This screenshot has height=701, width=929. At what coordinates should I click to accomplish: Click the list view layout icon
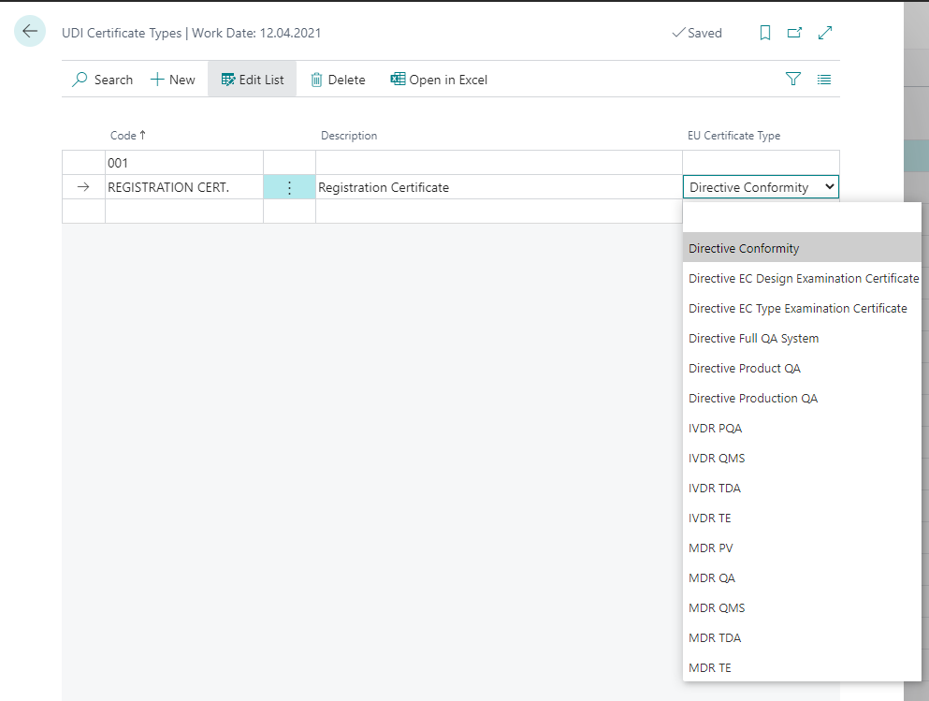pyautogui.click(x=824, y=80)
